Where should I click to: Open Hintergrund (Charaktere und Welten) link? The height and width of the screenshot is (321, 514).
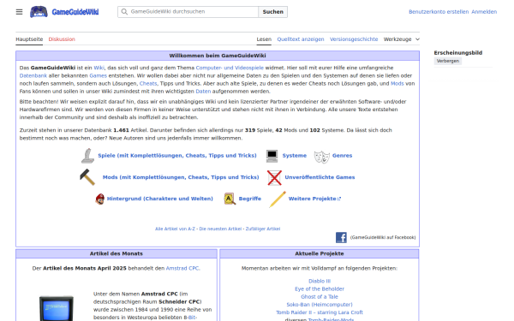click(159, 199)
